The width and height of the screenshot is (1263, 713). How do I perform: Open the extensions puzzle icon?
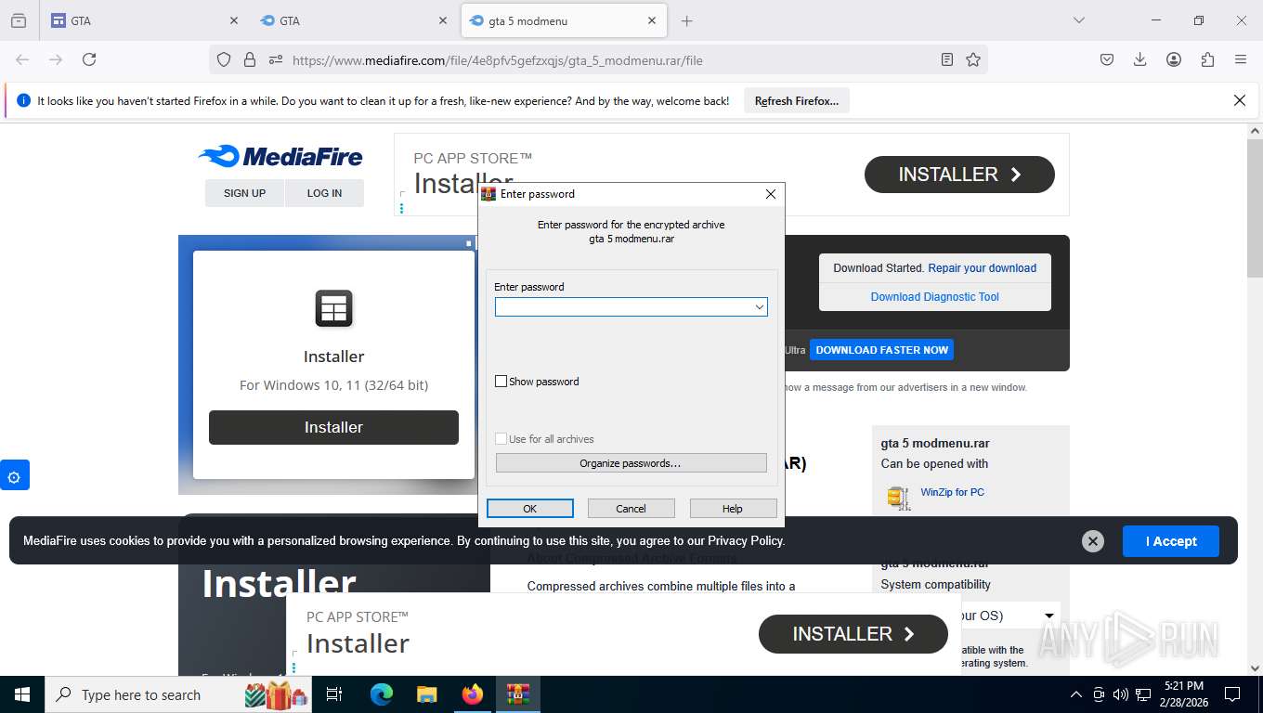[x=1207, y=59]
